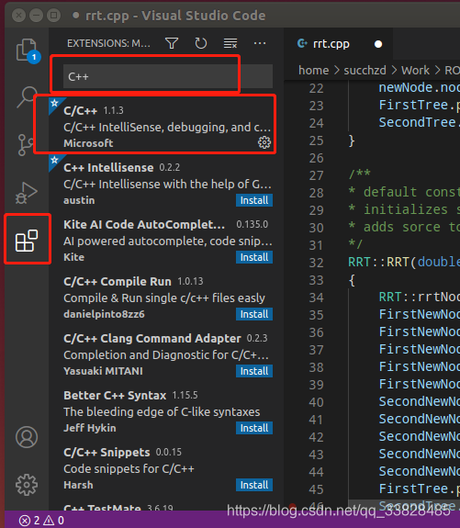
Task: Open the Accounts menu icon
Action: pyautogui.click(x=27, y=437)
